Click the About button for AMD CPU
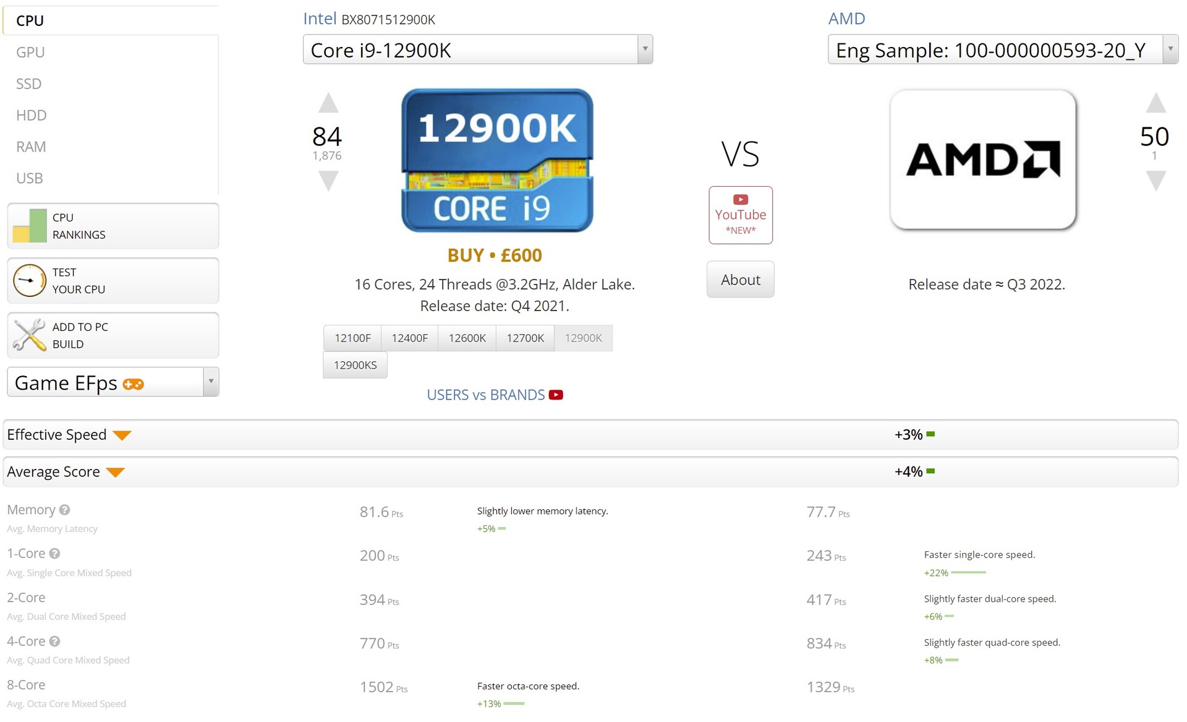1187x722 pixels. [739, 279]
